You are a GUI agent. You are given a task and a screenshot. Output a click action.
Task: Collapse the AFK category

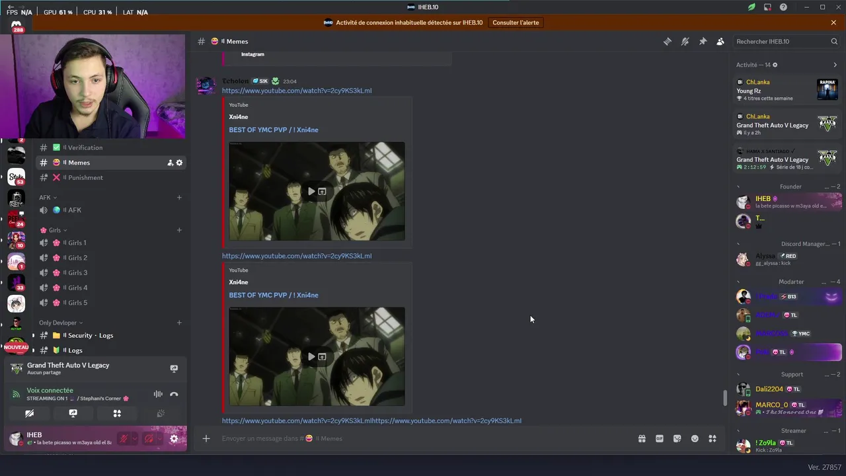pos(48,197)
